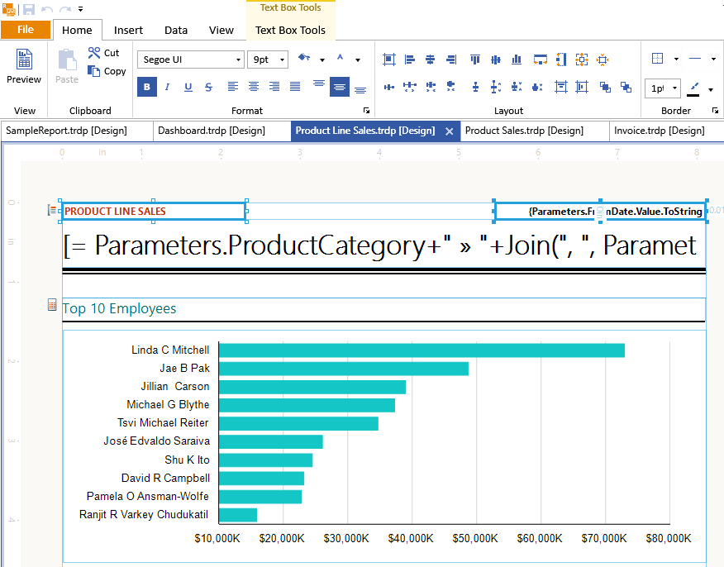Align rights of selected items

tap(451, 60)
